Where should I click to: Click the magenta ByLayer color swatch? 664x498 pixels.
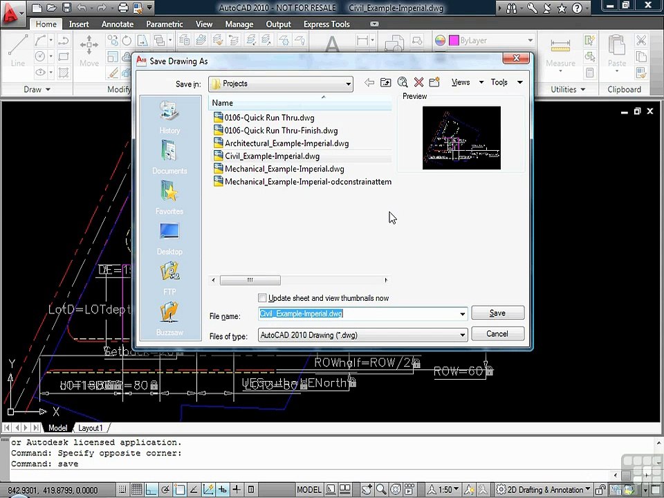tap(454, 40)
